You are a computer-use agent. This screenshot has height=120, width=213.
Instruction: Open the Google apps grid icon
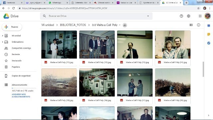200,16
